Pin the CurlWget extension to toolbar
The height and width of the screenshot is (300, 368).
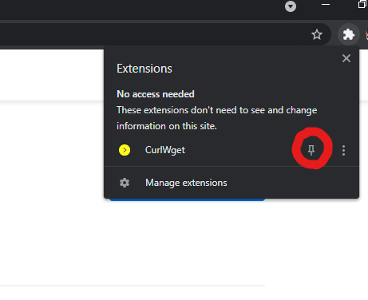[311, 150]
